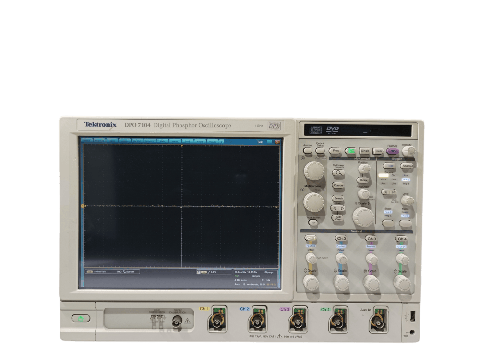Viewport: 480px width, 359px height.
Task: Toggle the Touch Screen Off button
Action: (x=313, y=223)
